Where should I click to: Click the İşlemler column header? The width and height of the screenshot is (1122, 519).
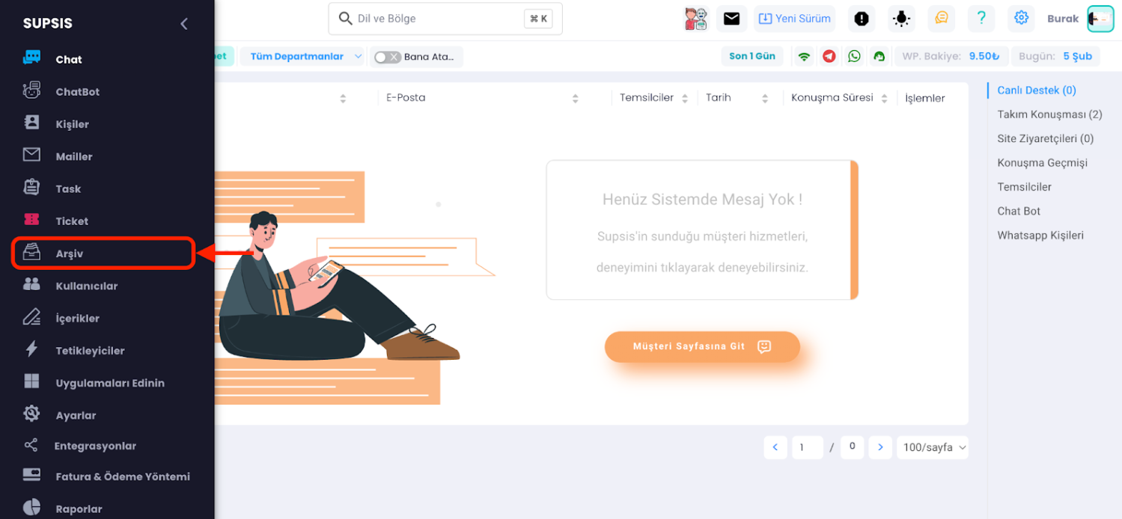tap(924, 98)
